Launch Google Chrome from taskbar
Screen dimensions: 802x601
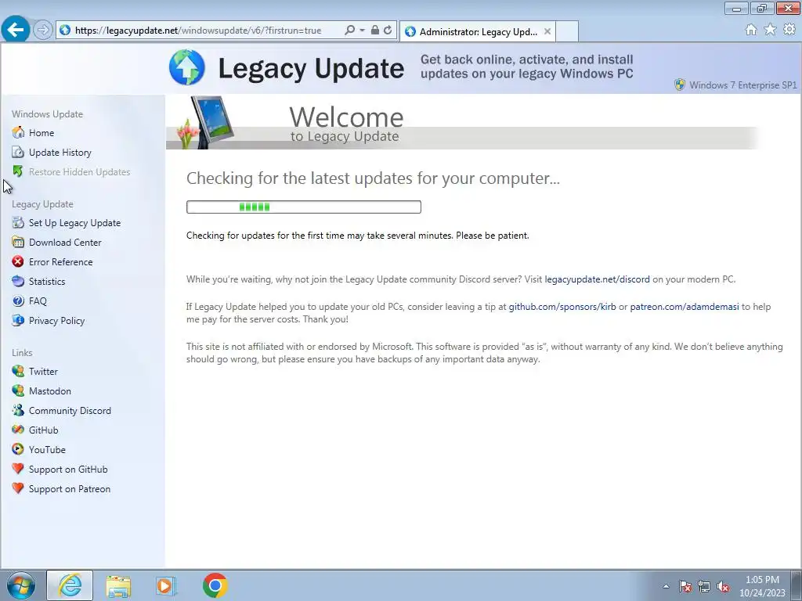coord(215,585)
